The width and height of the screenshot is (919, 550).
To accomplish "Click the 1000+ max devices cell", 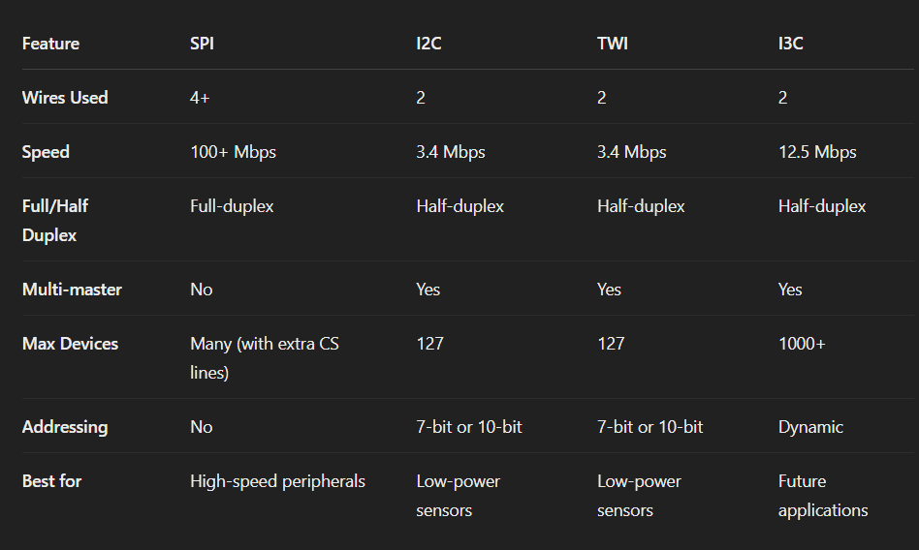I will pos(801,343).
